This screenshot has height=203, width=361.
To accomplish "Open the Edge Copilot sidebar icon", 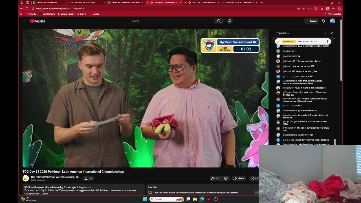I will [x=339, y=8].
